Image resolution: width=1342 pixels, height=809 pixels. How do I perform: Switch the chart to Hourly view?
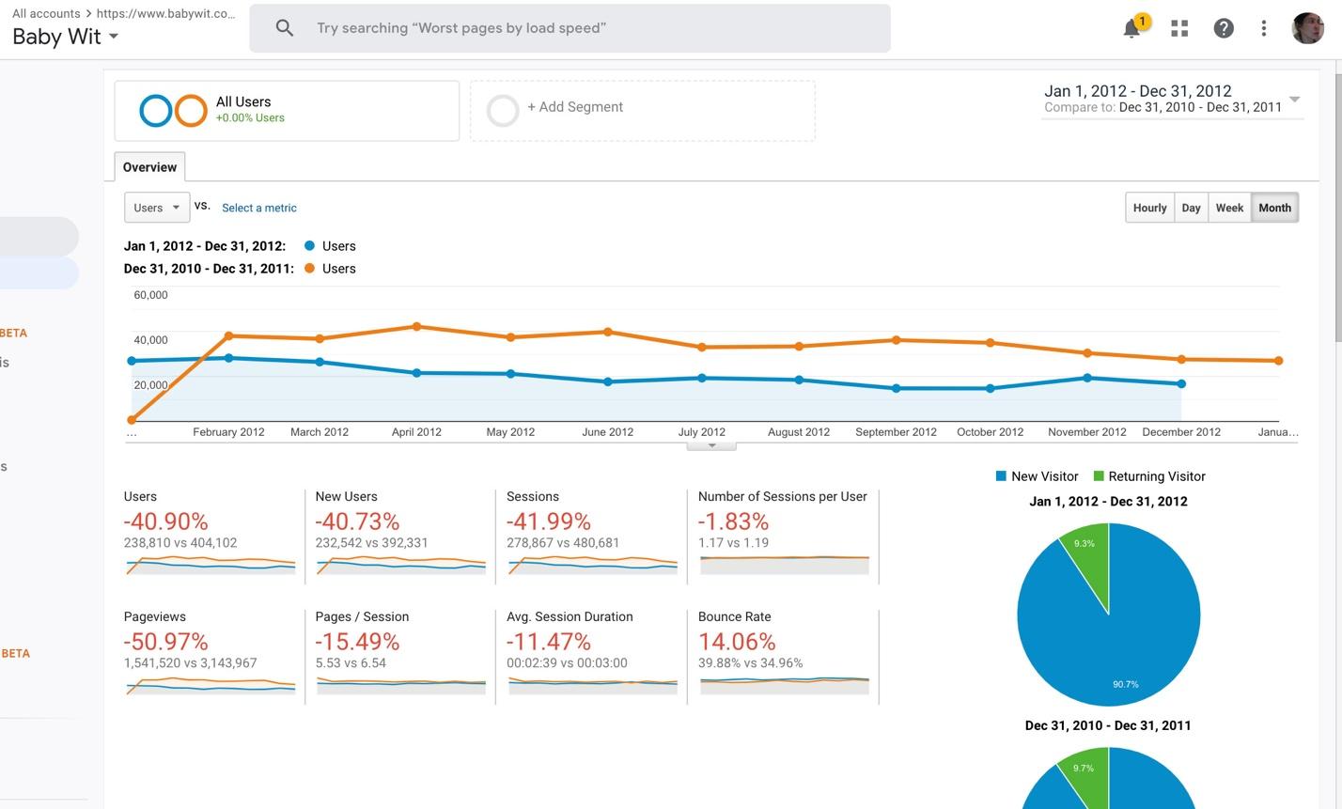pyautogui.click(x=1149, y=208)
